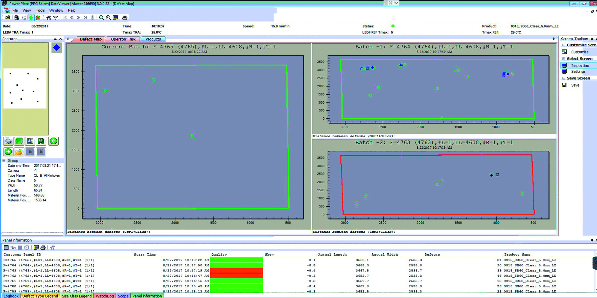This screenshot has height=298, width=597.
Task: Open the Tools menu
Action: tap(40, 10)
